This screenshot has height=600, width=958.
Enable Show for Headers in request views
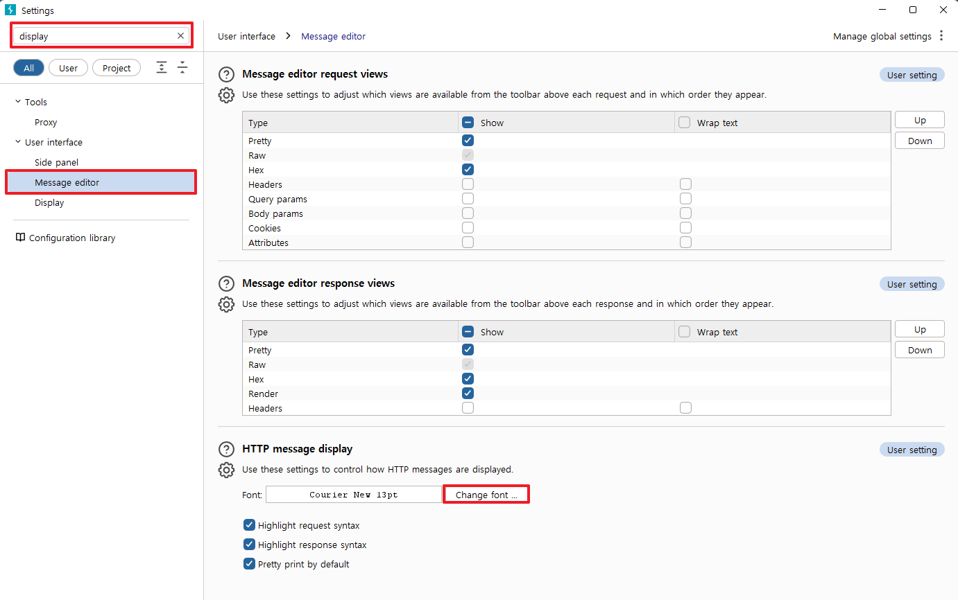click(468, 184)
